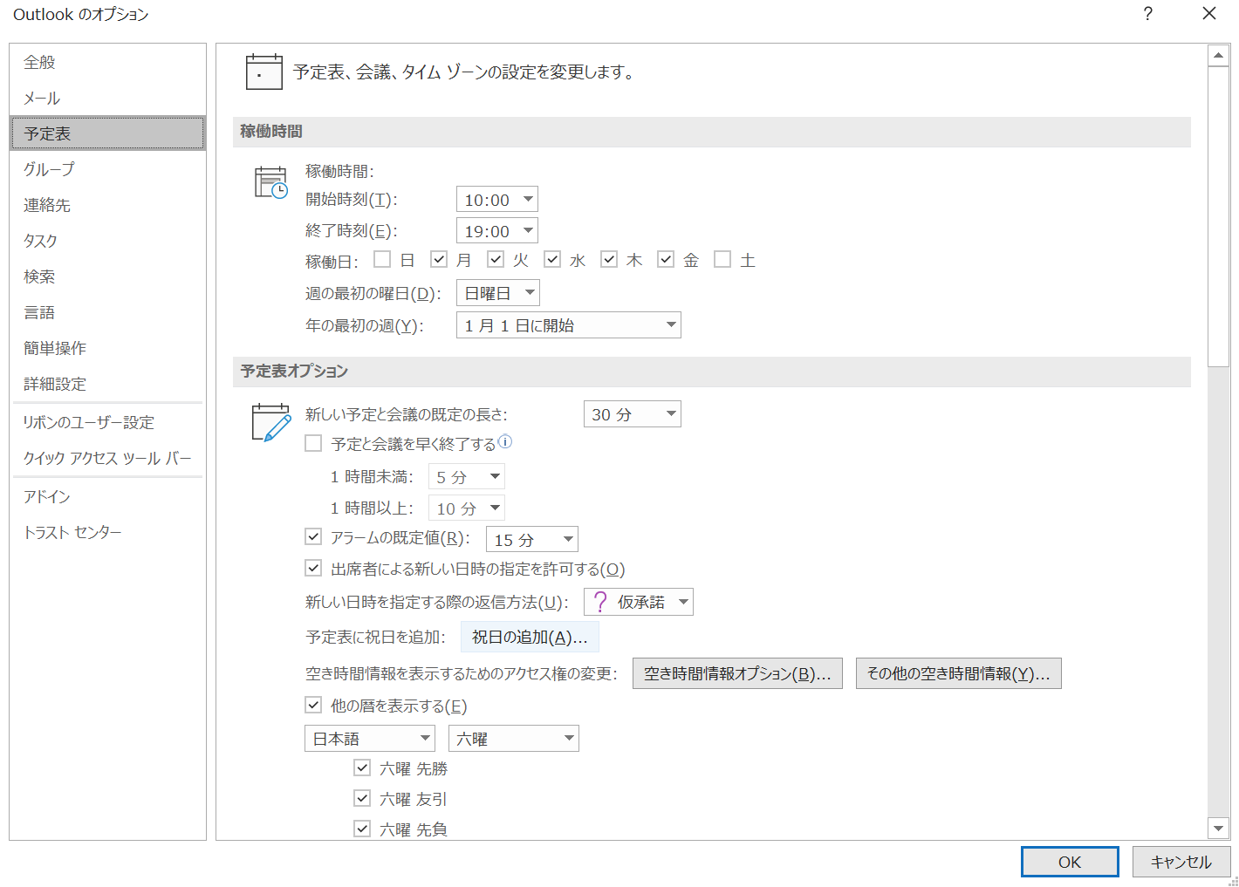Open the 週の最初の曜日 dropdown
This screenshot has height=887, width=1239.
pyautogui.click(x=498, y=293)
